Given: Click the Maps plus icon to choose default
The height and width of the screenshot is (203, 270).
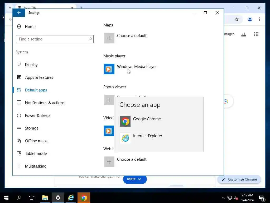Looking at the screenshot, I should click(x=109, y=38).
